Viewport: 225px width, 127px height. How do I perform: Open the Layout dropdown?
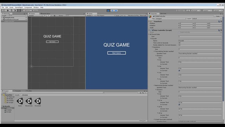click(x=218, y=11)
